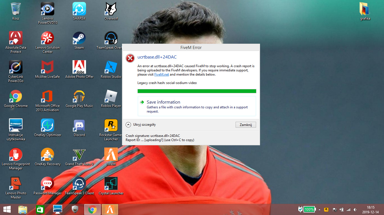The width and height of the screenshot is (384, 215).
Task: Open the Action Center flag tray icon
Action: click(335, 209)
